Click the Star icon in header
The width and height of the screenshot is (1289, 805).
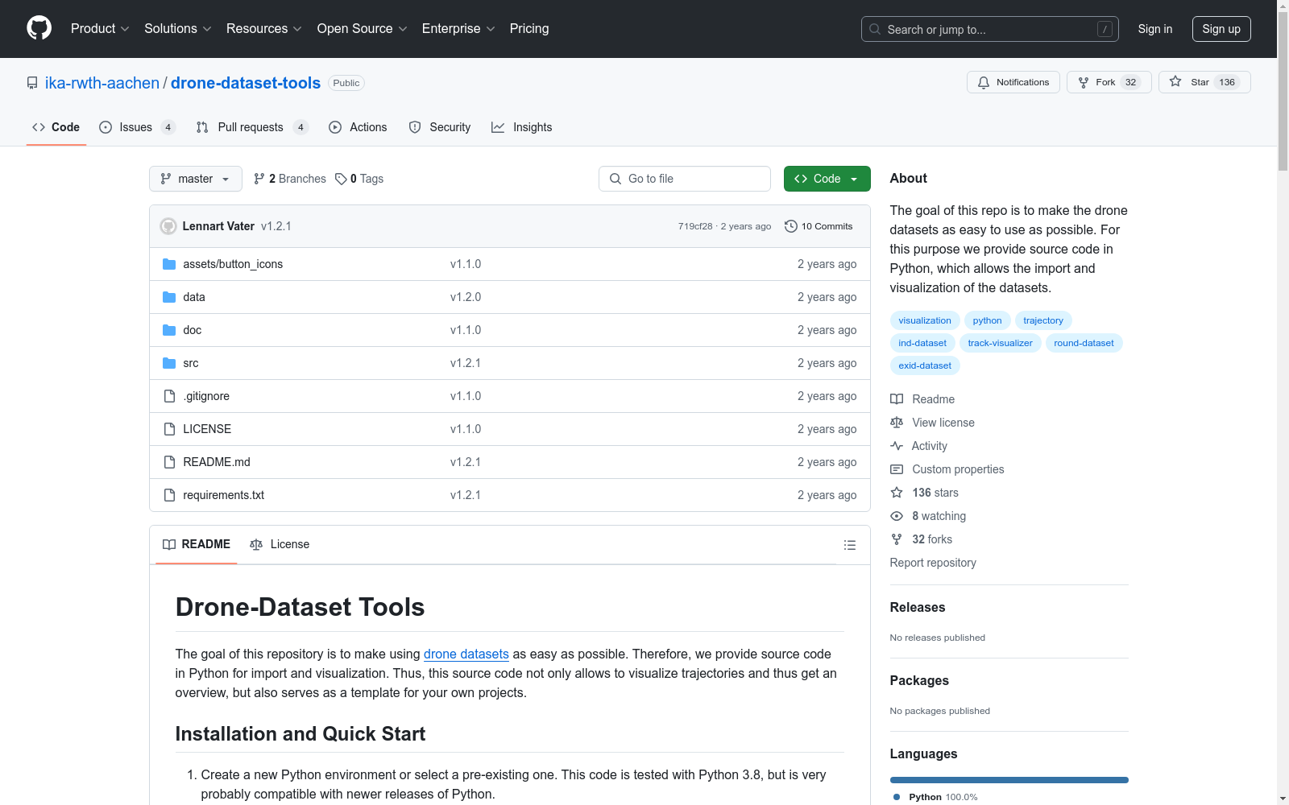[x=1175, y=81]
